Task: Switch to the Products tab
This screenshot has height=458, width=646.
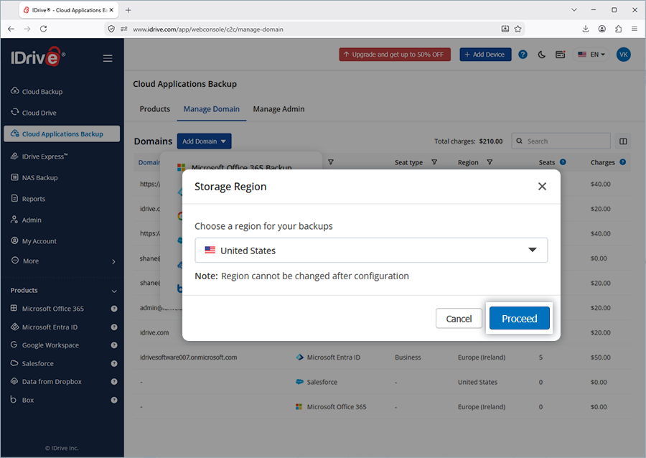Action: (x=154, y=108)
